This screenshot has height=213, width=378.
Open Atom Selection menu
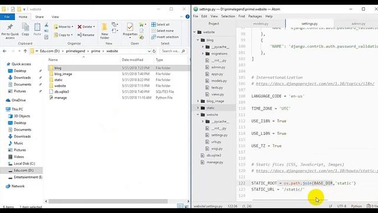[x=228, y=17]
